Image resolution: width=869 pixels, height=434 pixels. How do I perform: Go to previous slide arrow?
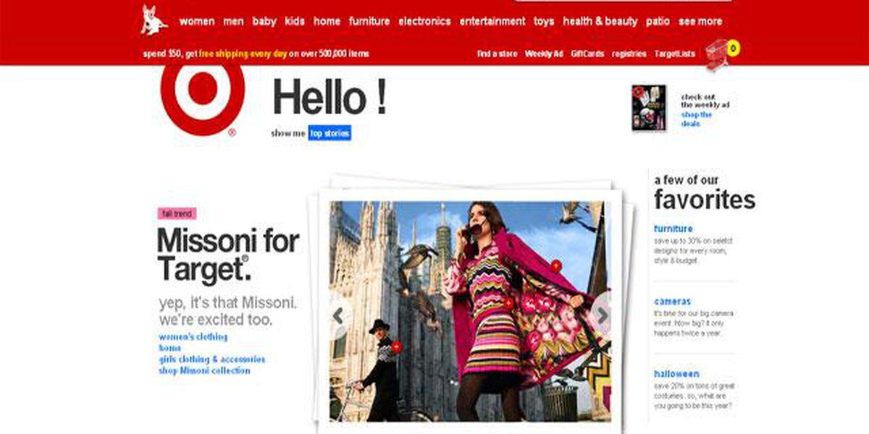click(x=337, y=315)
